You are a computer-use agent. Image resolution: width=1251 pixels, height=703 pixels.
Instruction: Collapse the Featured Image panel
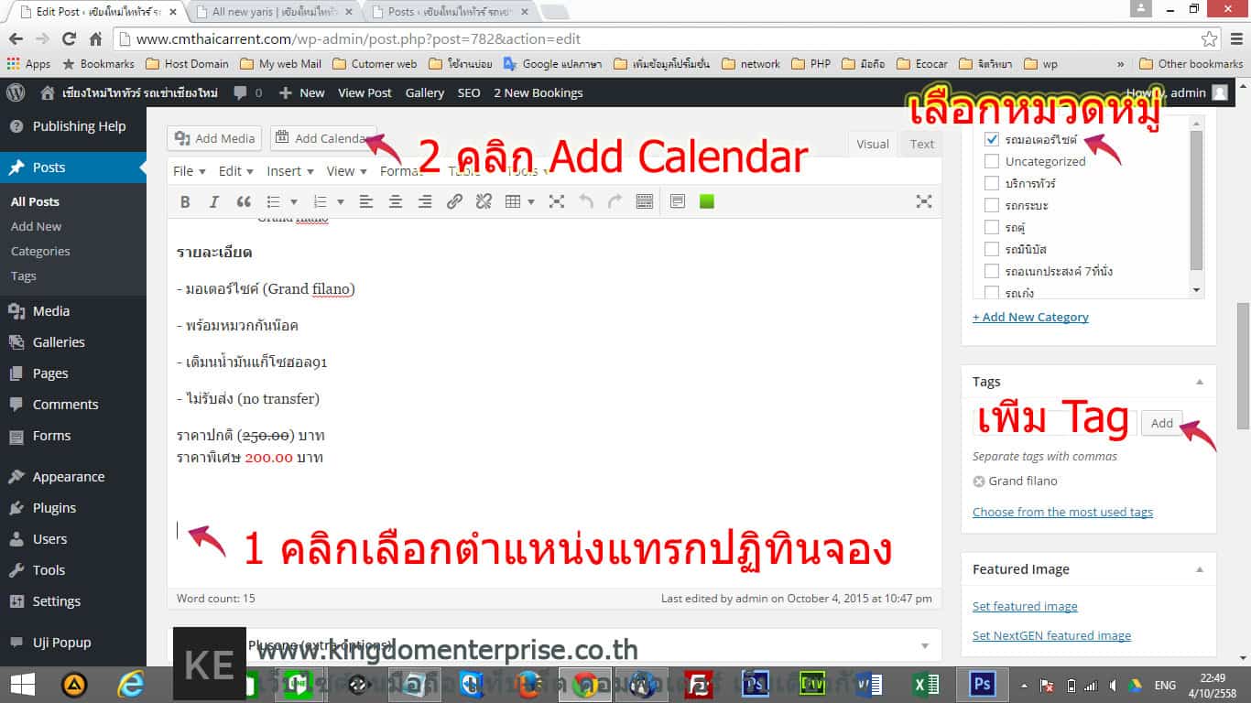coord(1200,569)
